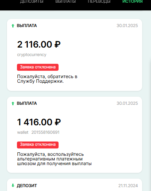Open the Переводы tab
This screenshot has width=151, height=191.
click(99, 2)
